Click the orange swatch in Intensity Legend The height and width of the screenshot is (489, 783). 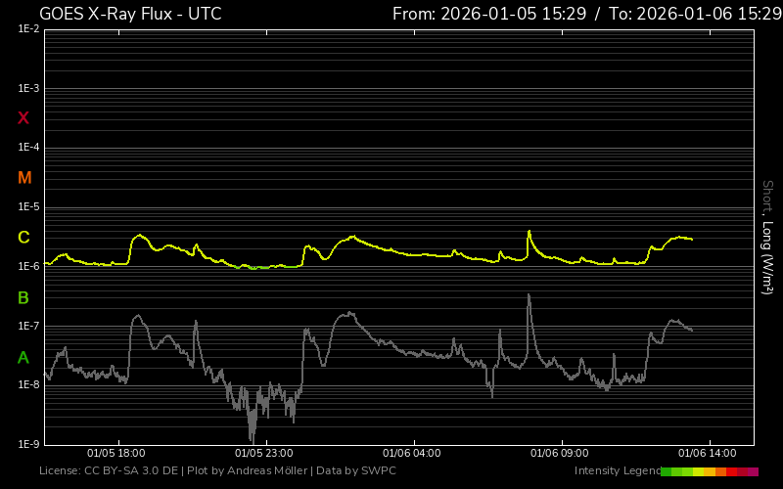tap(720, 472)
